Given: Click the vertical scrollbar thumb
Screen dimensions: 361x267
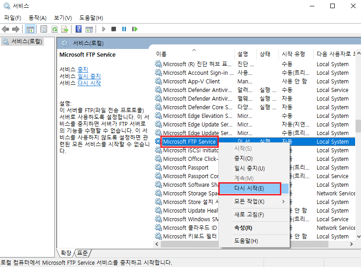Looking at the screenshot, I should point(358,126).
